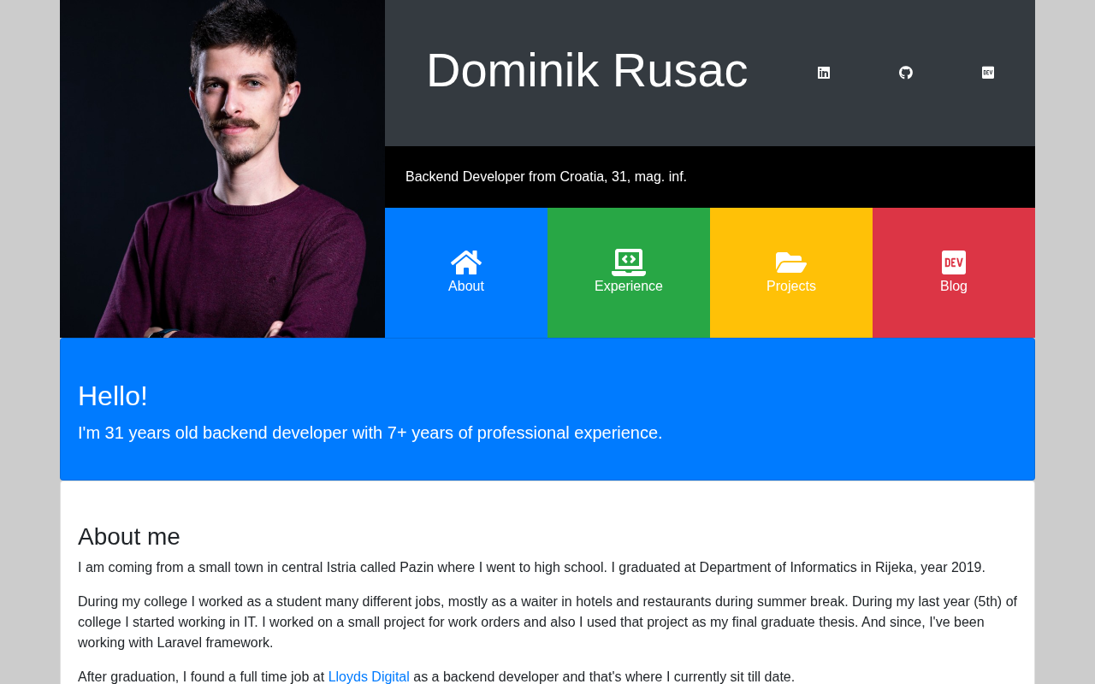Open the DEV profile icon in header

[988, 73]
